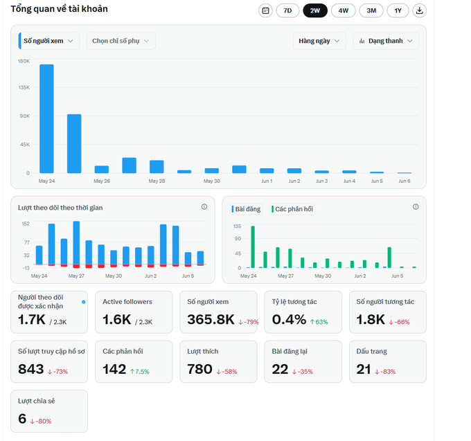Click the Jun 6 axis label in viewers chart

point(405,181)
